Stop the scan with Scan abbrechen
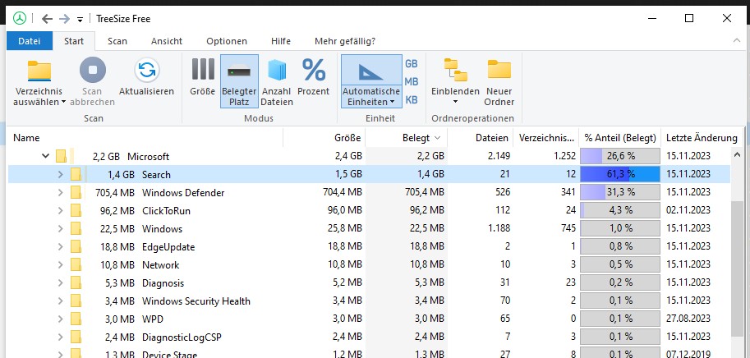Viewport: 750px width, 358px height. pos(92,83)
